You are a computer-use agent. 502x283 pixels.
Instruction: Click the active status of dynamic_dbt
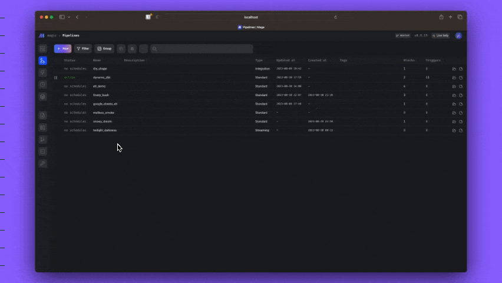click(x=70, y=78)
